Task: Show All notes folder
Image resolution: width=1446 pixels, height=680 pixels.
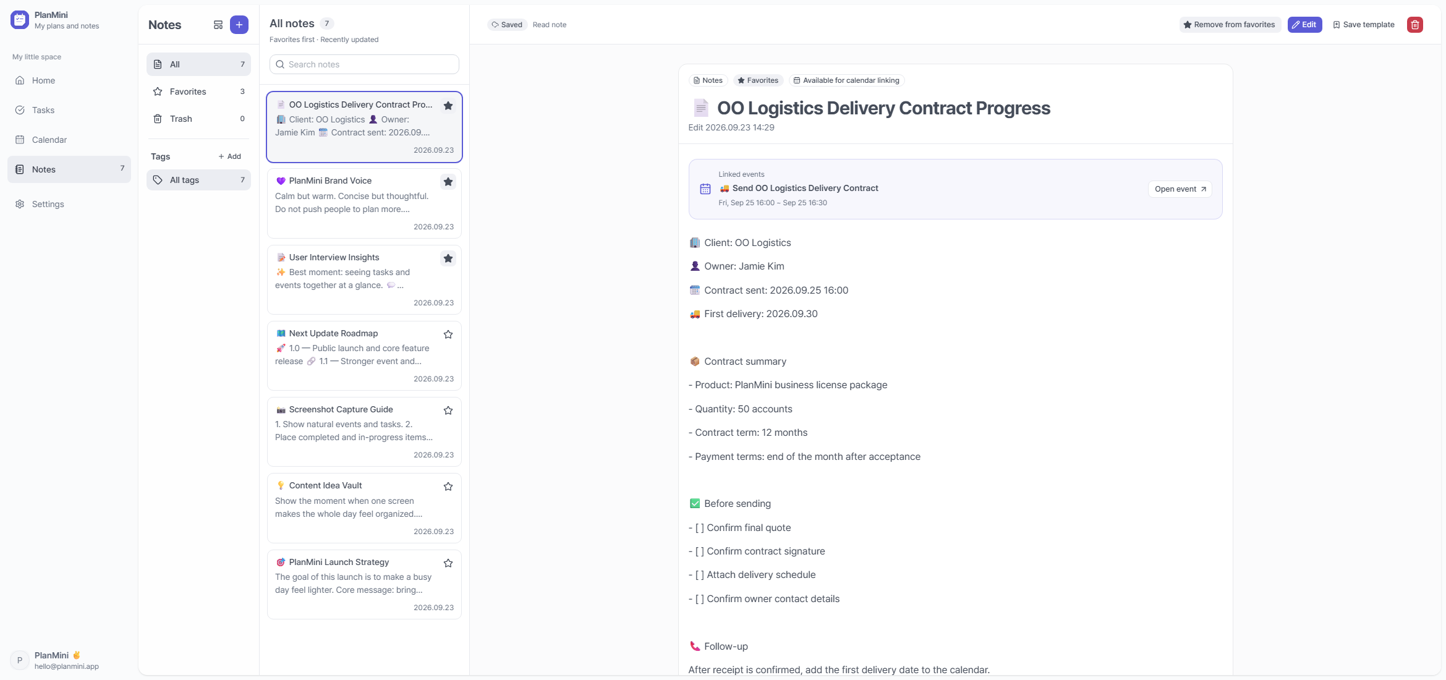Action: click(198, 64)
